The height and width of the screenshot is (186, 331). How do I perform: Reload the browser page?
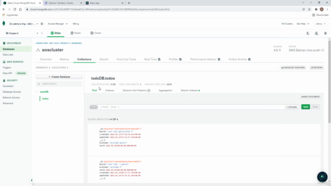pos(15,9)
